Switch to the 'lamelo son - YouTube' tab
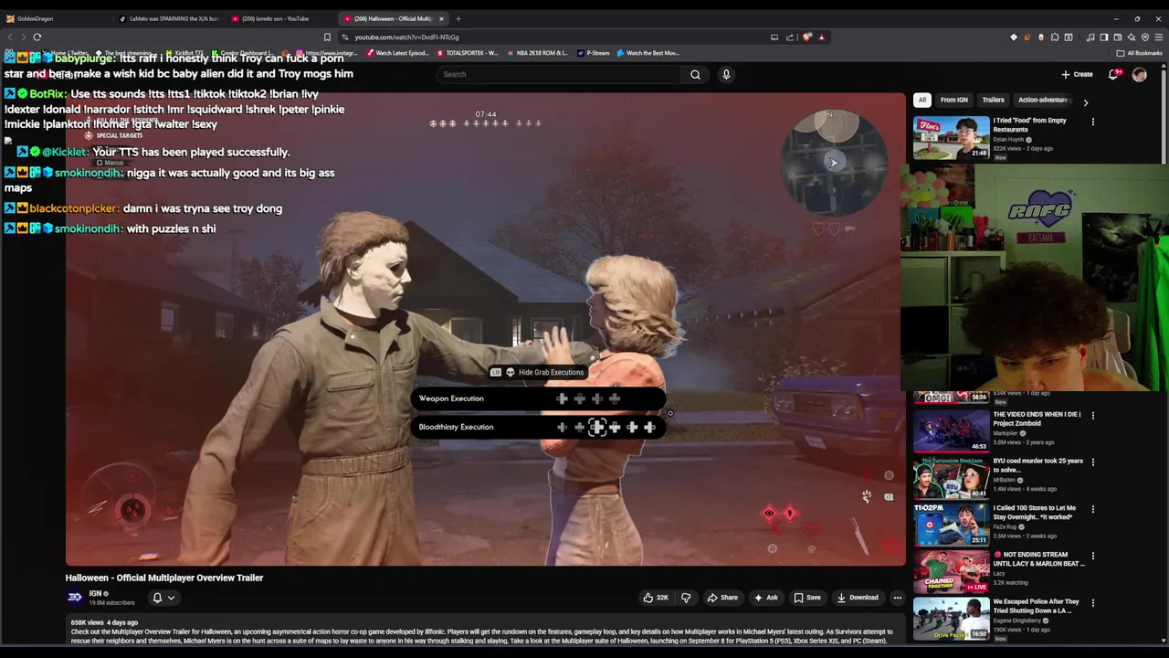This screenshot has width=1169, height=658. coord(281,18)
